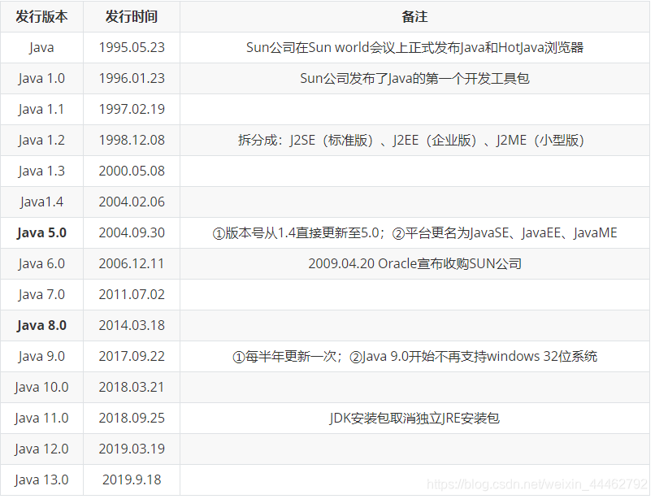The height and width of the screenshot is (499, 655).
Task: Click the date 2019.9.18
Action: 132,480
